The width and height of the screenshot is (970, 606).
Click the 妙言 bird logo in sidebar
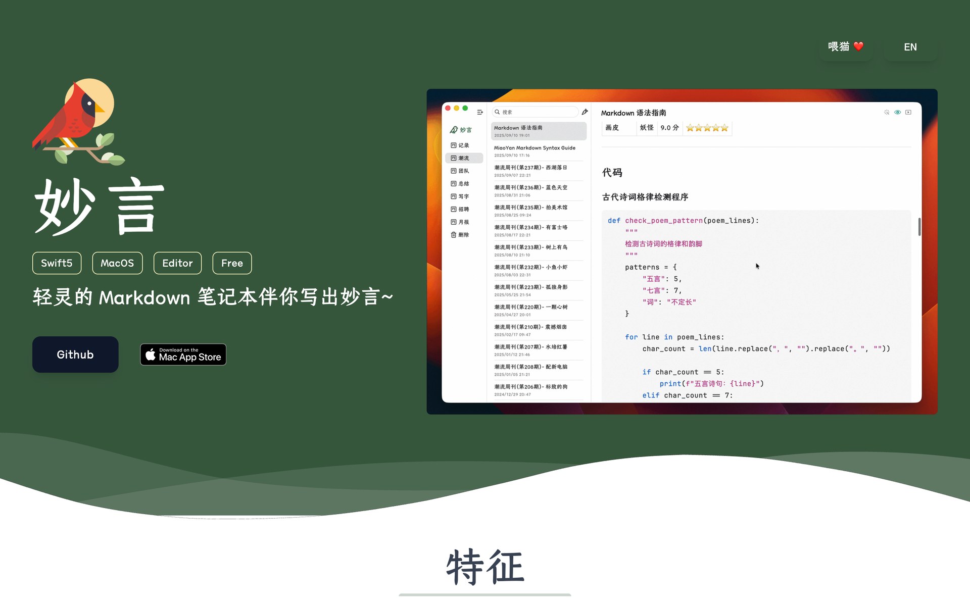tap(460, 130)
